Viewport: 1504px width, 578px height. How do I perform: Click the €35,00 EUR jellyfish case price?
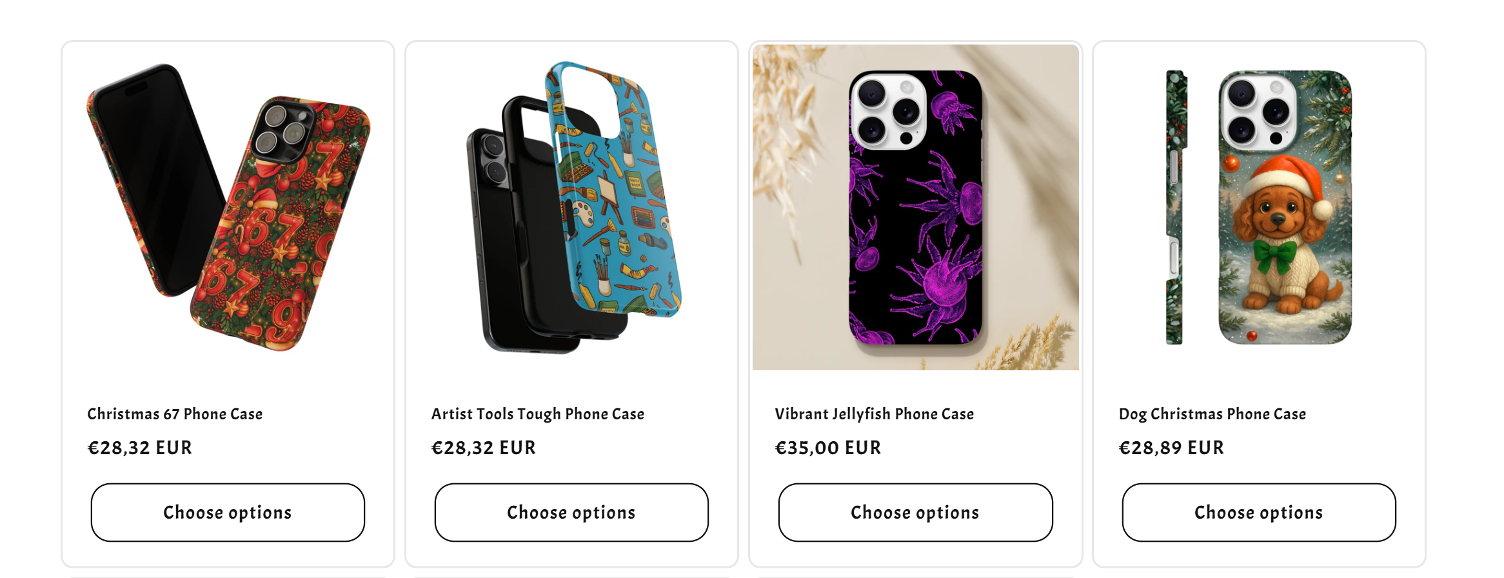pyautogui.click(x=828, y=448)
